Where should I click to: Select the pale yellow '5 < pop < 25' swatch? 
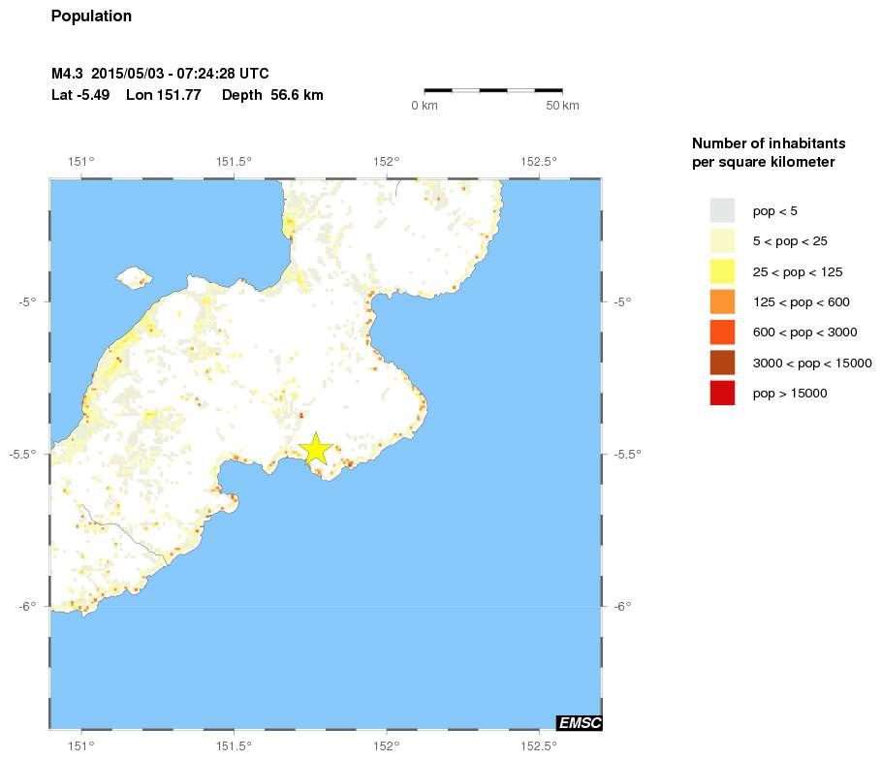point(722,240)
